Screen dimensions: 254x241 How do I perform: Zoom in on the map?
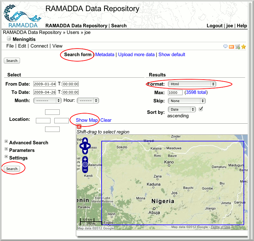click(x=85, y=159)
